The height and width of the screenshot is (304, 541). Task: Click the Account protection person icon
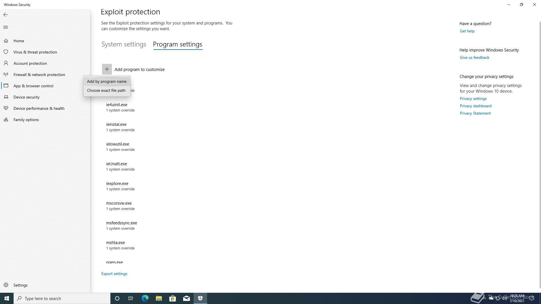click(6, 63)
